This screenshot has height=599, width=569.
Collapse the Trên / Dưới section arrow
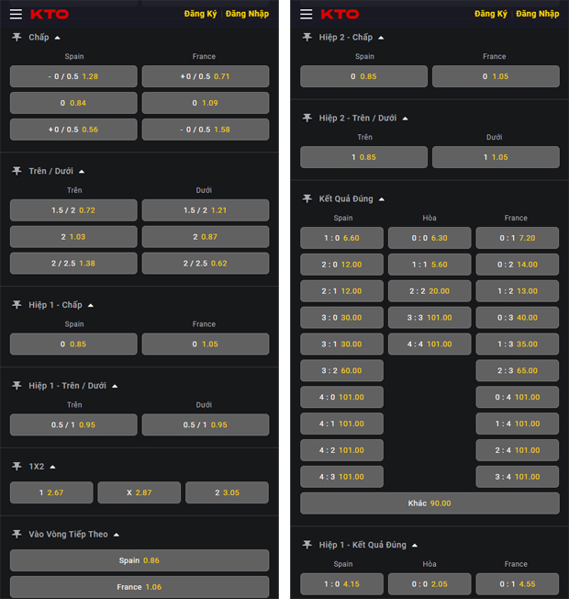click(x=82, y=171)
